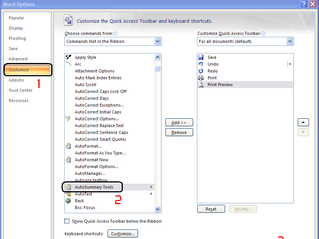Enable Show Quick Access Toolbar below the Ribbon

tap(67, 221)
